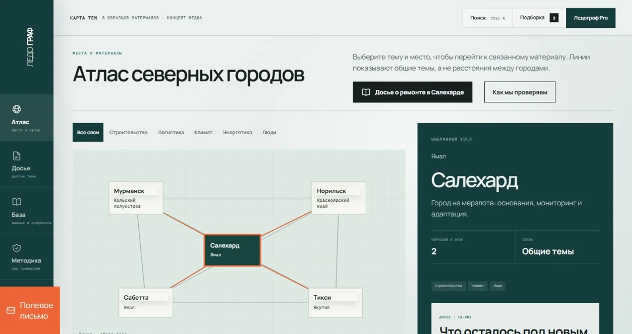Click the Климат tag in Салехард panel
This screenshot has width=632, height=334.
478,286
